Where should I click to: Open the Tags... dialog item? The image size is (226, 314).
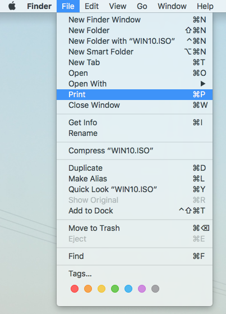point(135,274)
